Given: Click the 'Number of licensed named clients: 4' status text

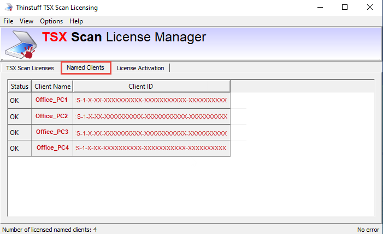Looking at the screenshot, I should click(x=50, y=230).
